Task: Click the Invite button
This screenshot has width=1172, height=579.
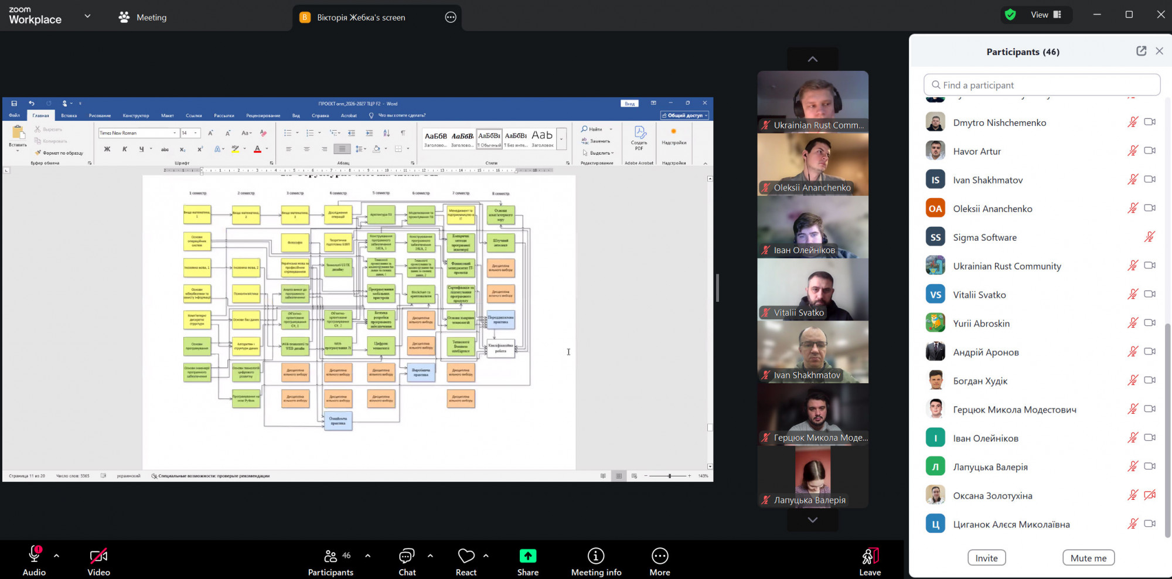Action: pos(986,558)
